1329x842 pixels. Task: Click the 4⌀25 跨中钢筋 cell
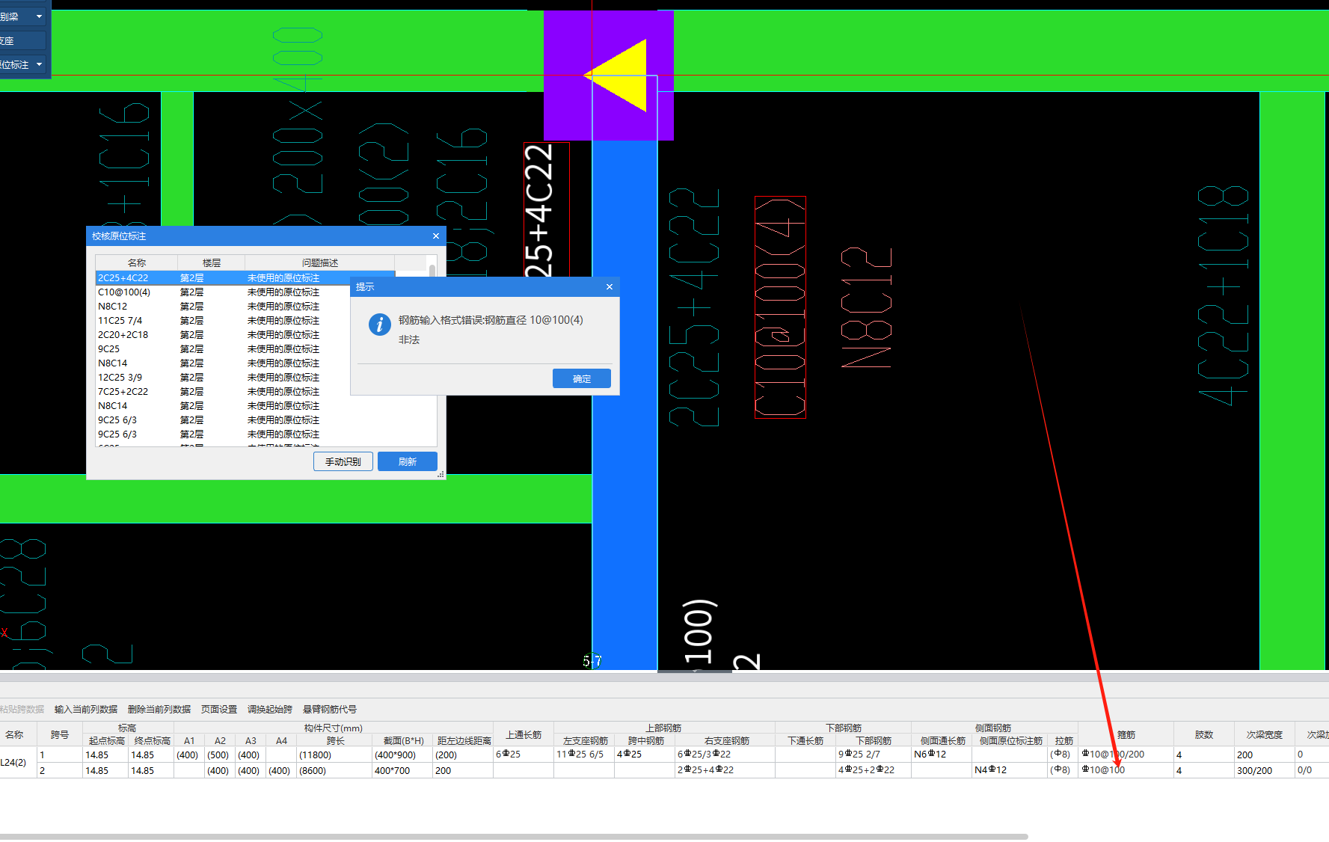tap(645, 755)
